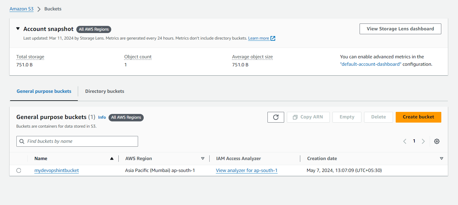Refresh the buckets list
458x205 pixels.
276,117
